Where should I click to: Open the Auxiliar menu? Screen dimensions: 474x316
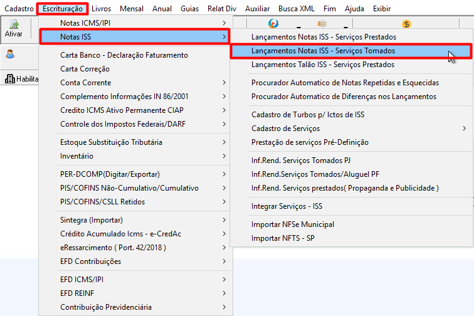(x=257, y=9)
